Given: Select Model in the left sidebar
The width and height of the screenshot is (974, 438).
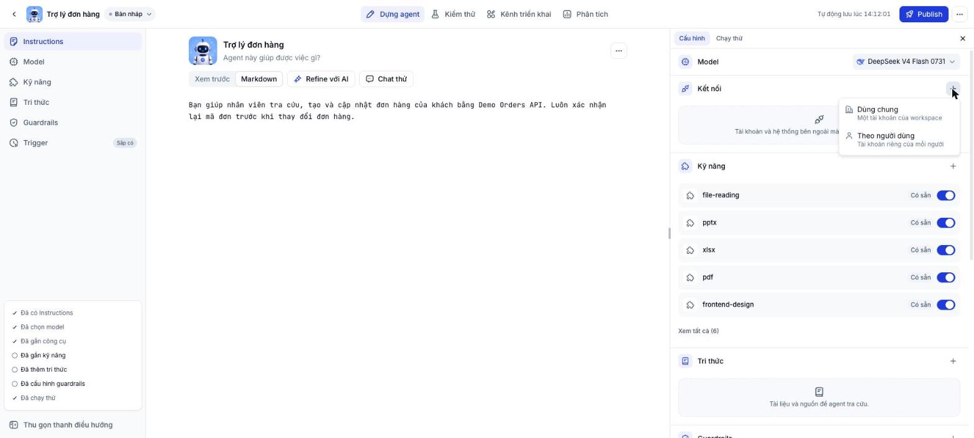Looking at the screenshot, I should 73,62.
